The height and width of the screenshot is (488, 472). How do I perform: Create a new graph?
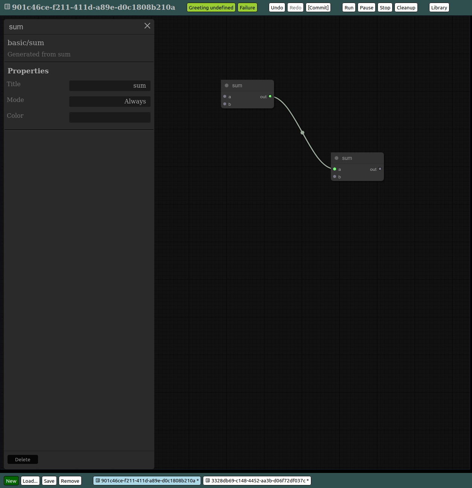(x=11, y=481)
